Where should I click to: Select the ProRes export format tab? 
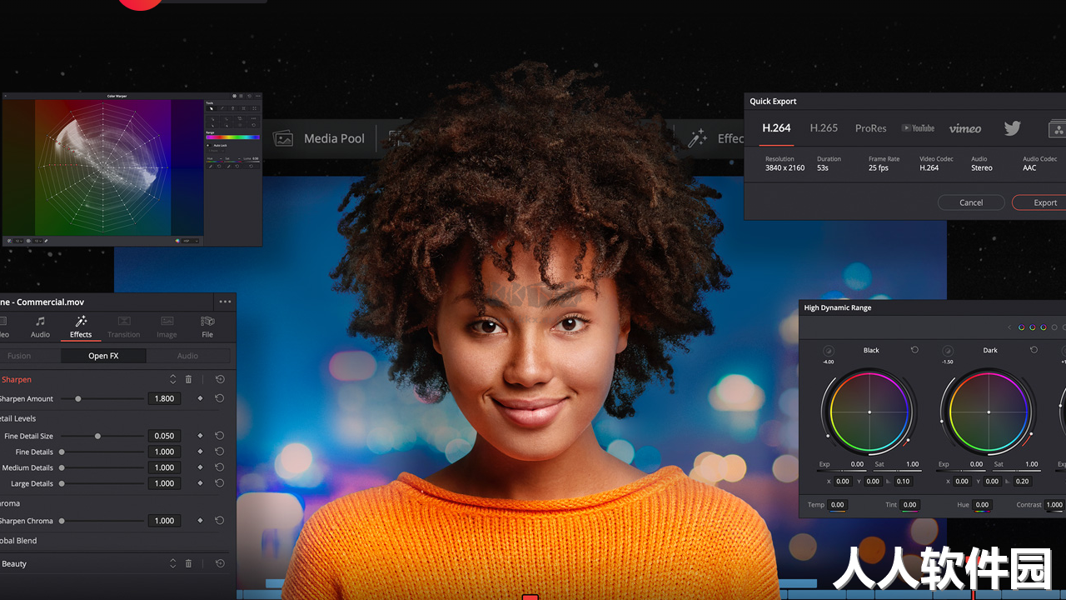[870, 128]
